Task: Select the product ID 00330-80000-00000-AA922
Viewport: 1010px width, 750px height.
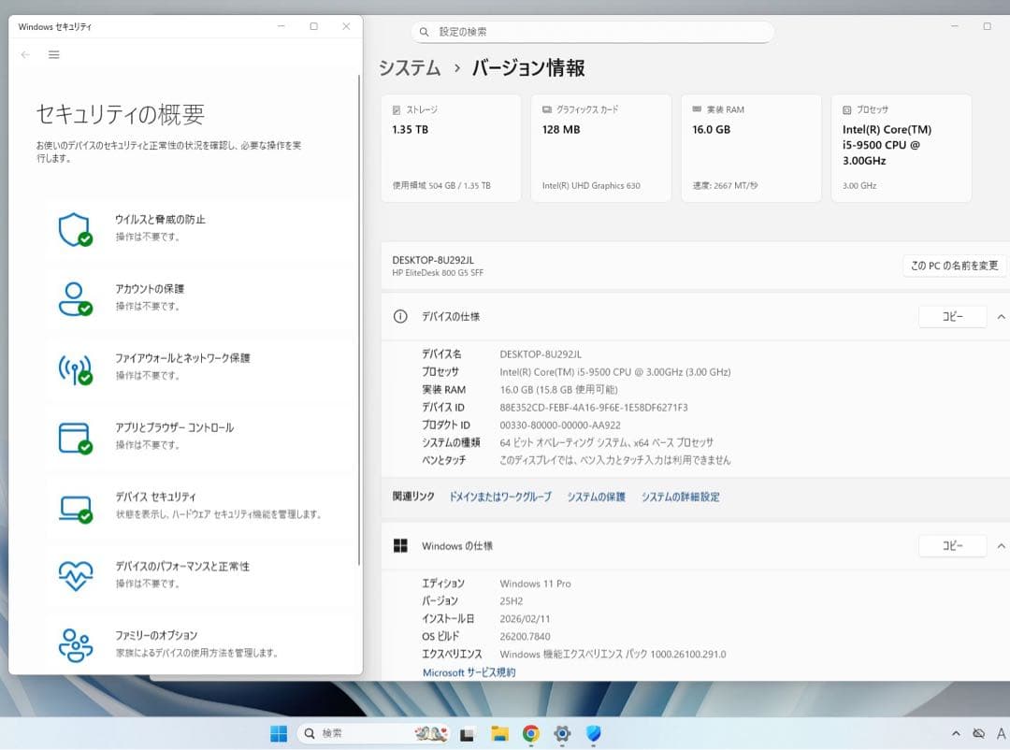Action: click(x=560, y=425)
